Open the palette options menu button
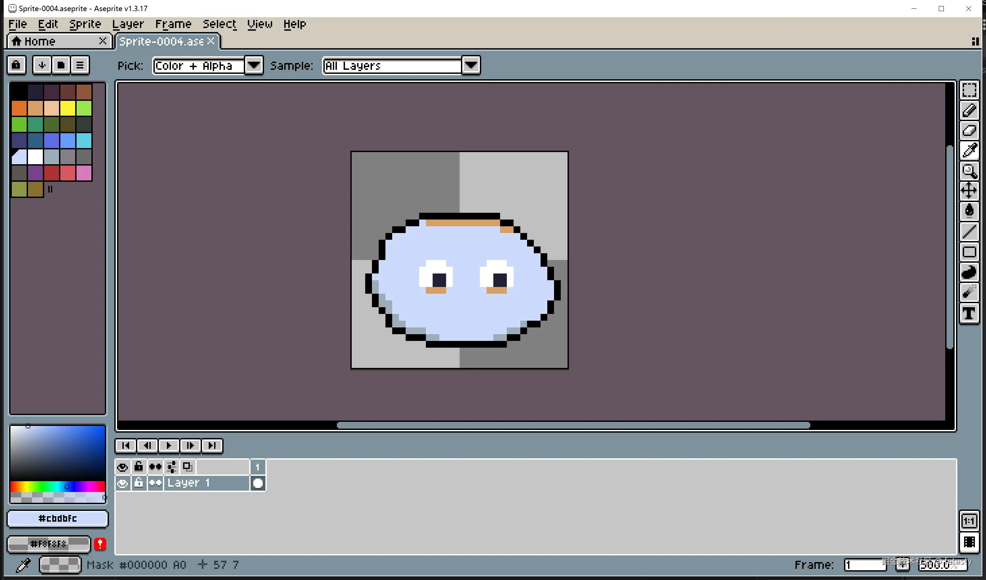986x580 pixels. pyautogui.click(x=80, y=65)
